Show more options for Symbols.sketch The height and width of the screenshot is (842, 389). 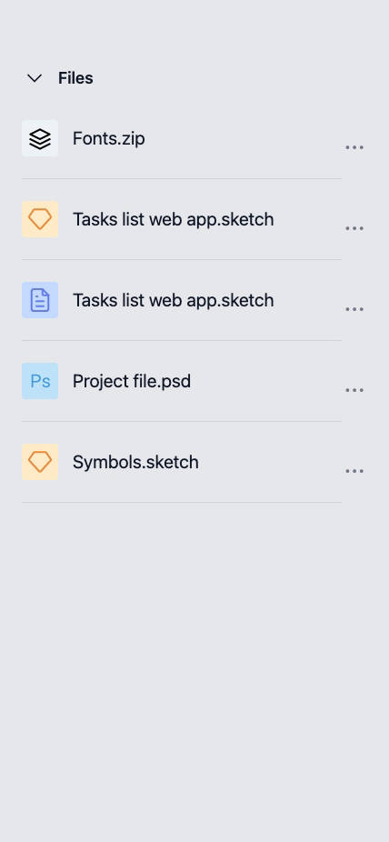pos(354,471)
